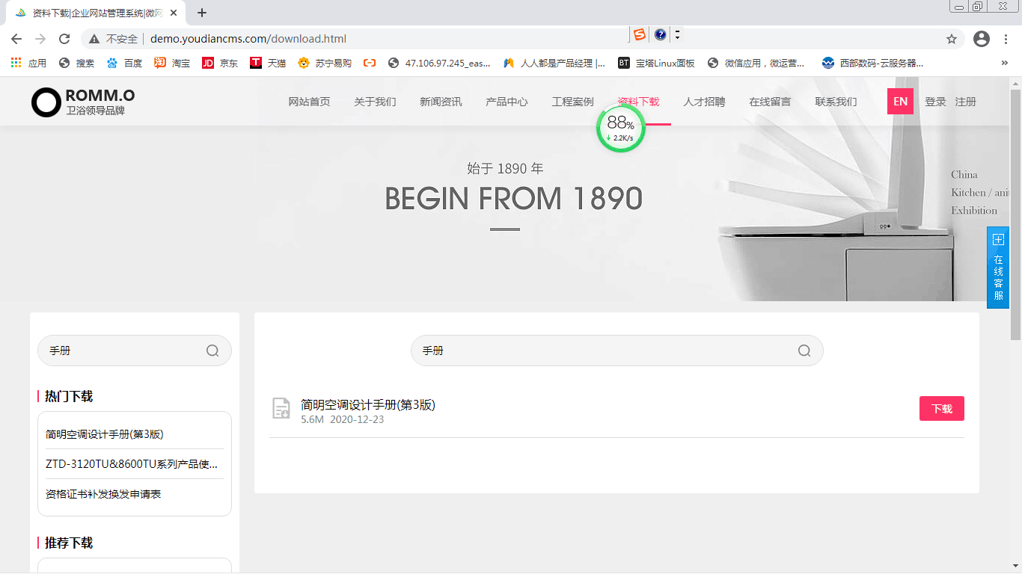
Task: Go to 网站首页 in site navigation
Action: click(x=309, y=102)
